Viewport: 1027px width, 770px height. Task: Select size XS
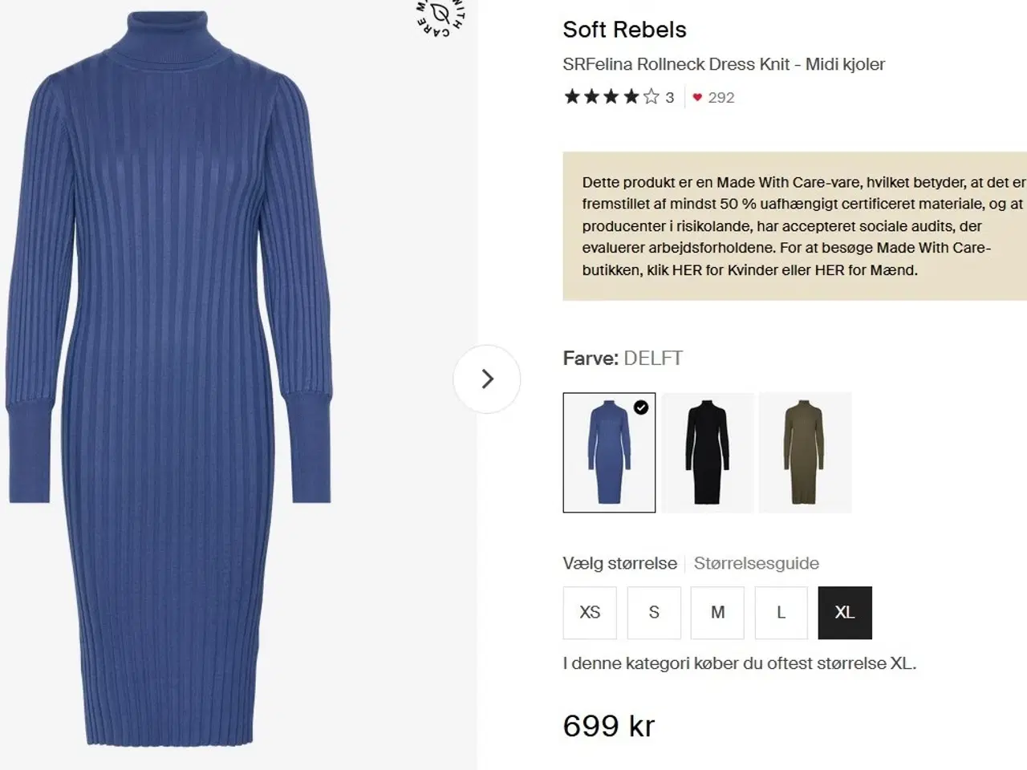pos(590,613)
